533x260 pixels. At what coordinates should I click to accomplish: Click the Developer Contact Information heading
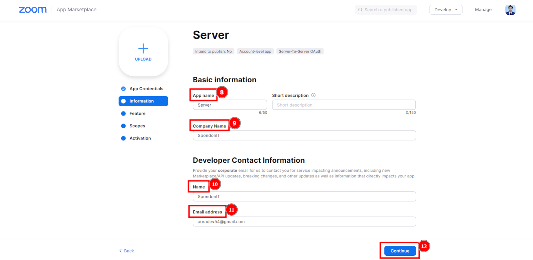point(249,160)
